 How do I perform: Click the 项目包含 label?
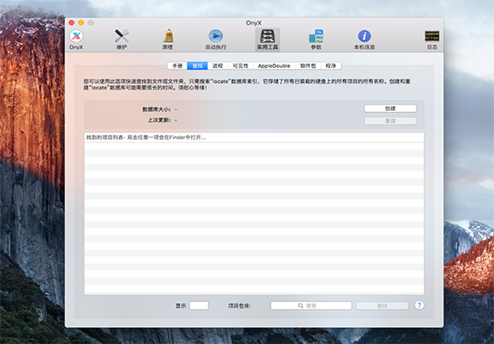[239, 305]
